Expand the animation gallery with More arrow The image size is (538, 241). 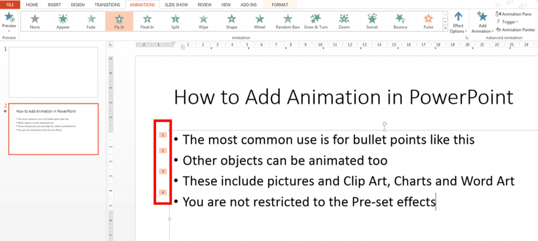point(446,29)
